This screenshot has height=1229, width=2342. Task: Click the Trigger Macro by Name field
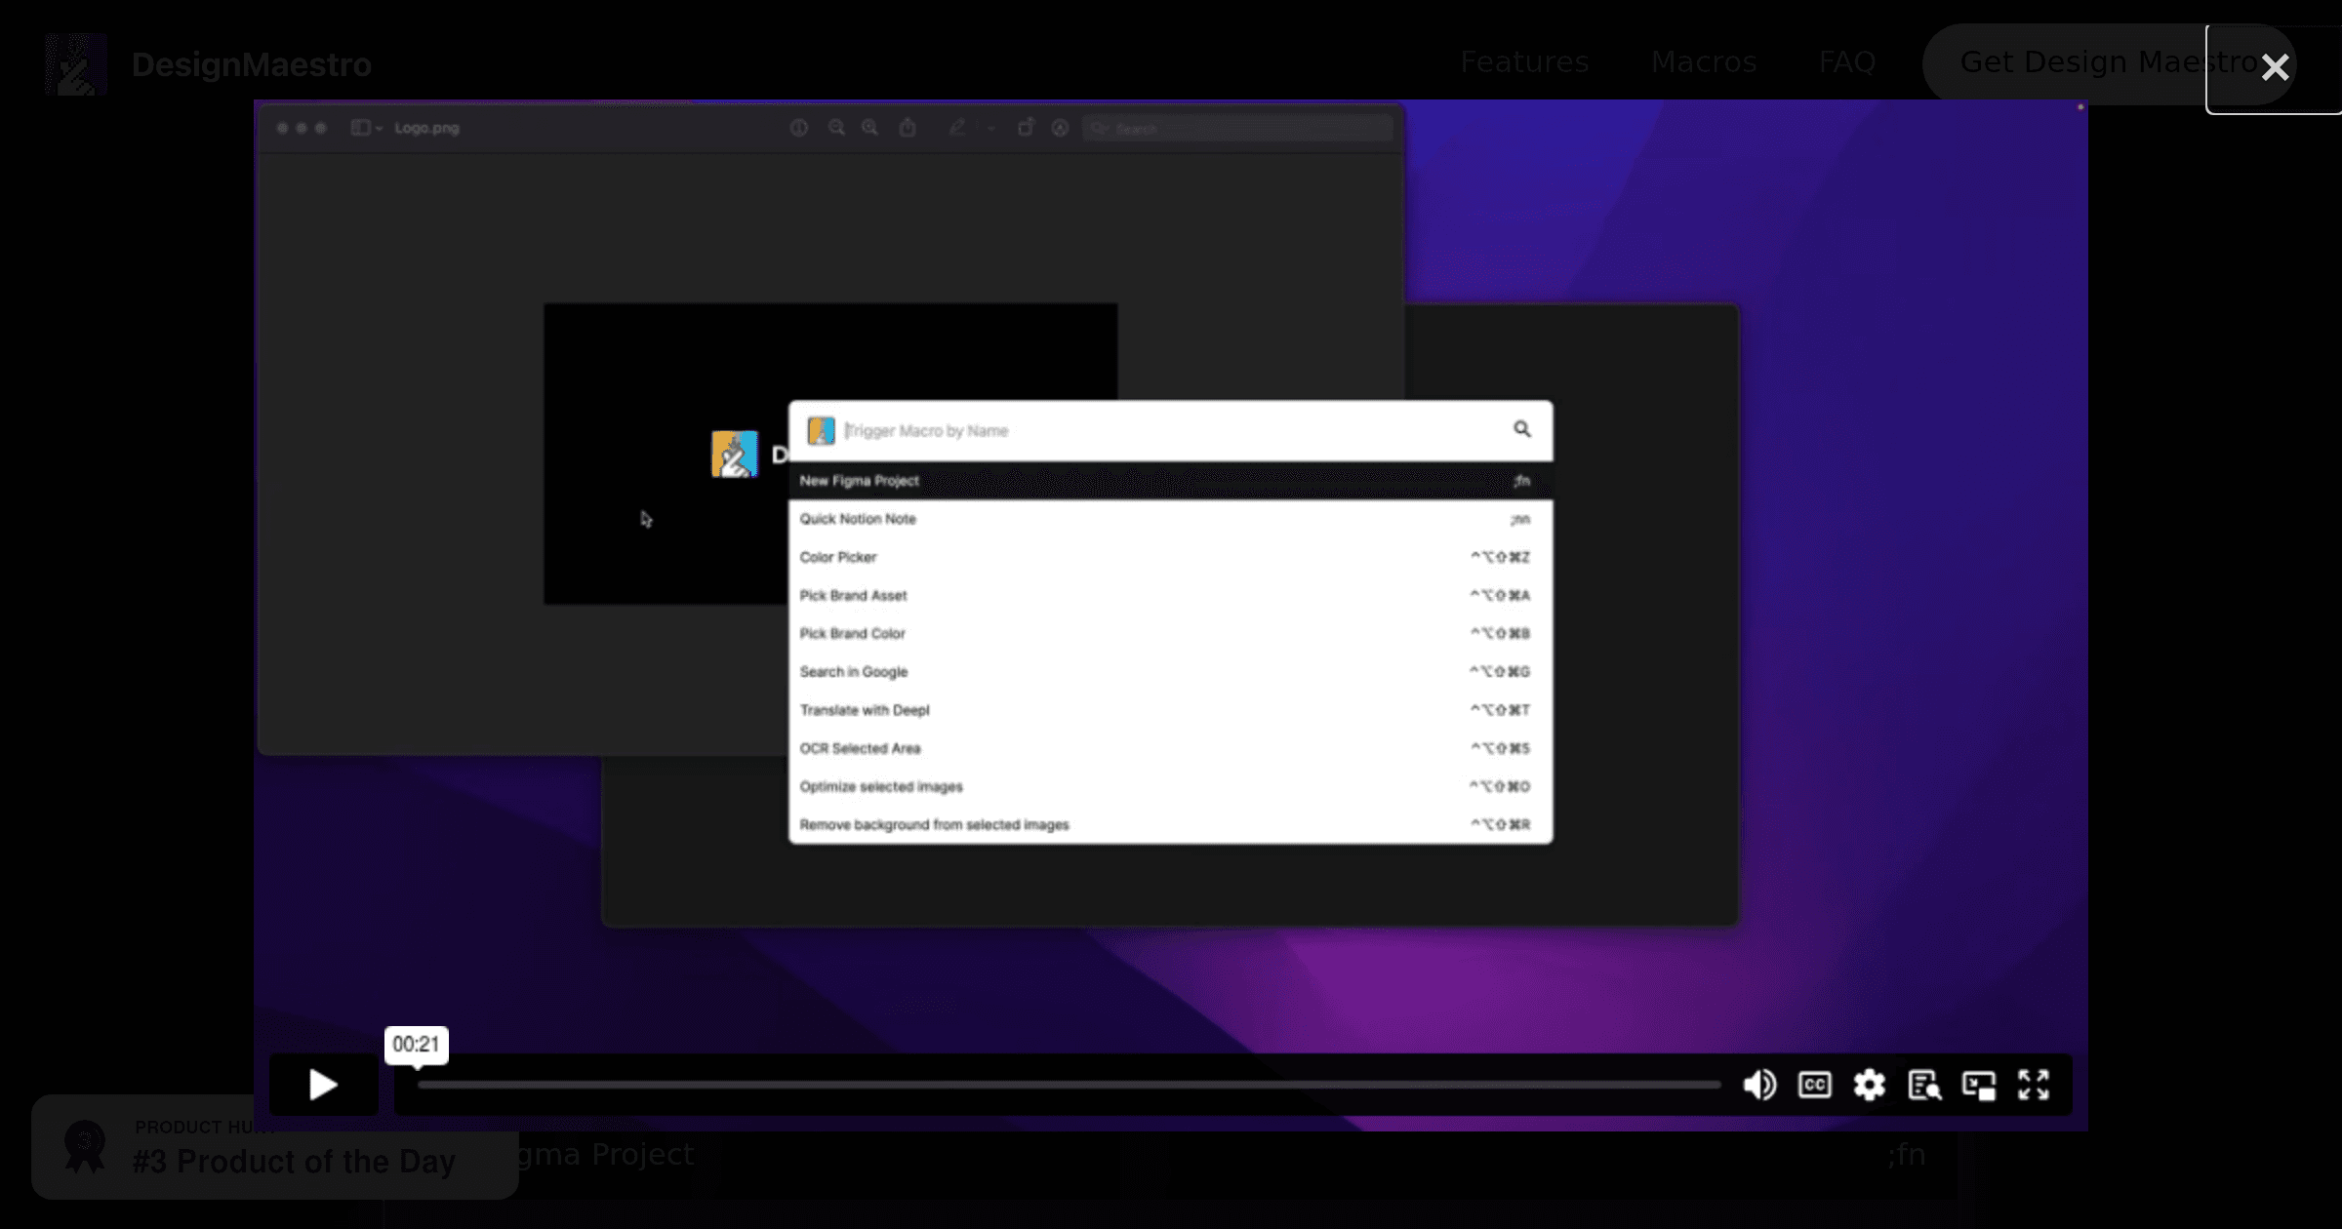pyautogui.click(x=1171, y=430)
